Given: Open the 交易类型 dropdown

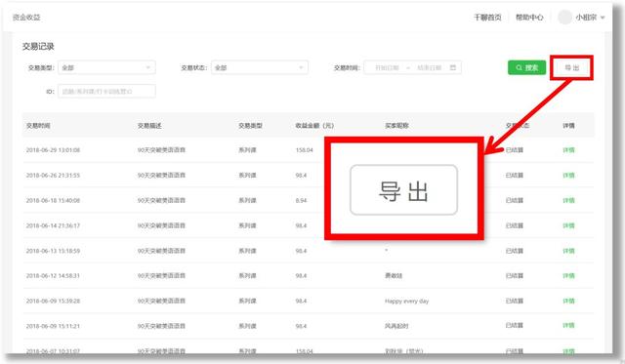Looking at the screenshot, I should 106,67.
